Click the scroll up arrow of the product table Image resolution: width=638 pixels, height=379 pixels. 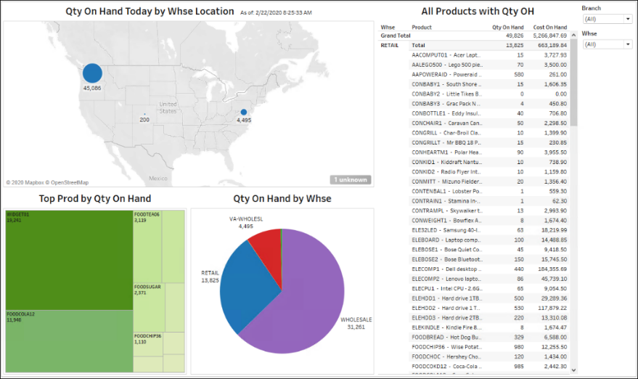click(573, 36)
